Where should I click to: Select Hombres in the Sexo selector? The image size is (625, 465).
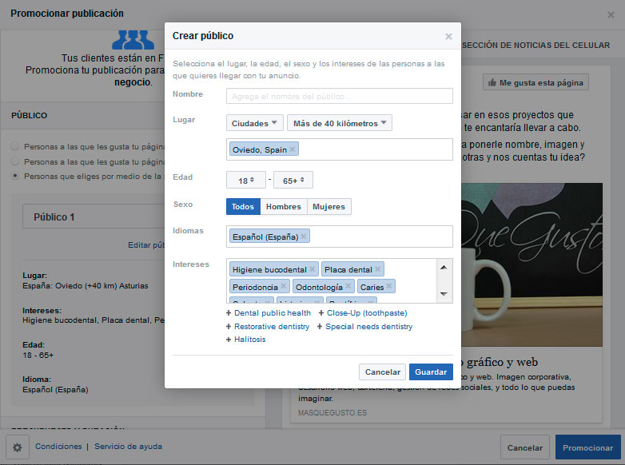(x=283, y=207)
